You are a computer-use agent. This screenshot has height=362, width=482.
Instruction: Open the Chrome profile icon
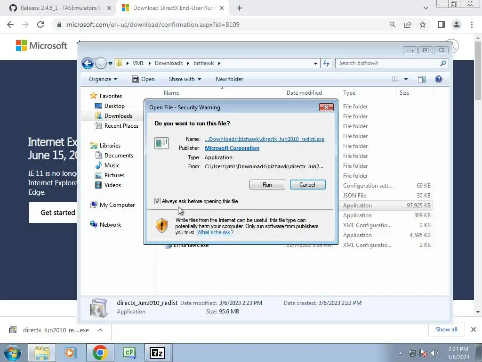457,25
